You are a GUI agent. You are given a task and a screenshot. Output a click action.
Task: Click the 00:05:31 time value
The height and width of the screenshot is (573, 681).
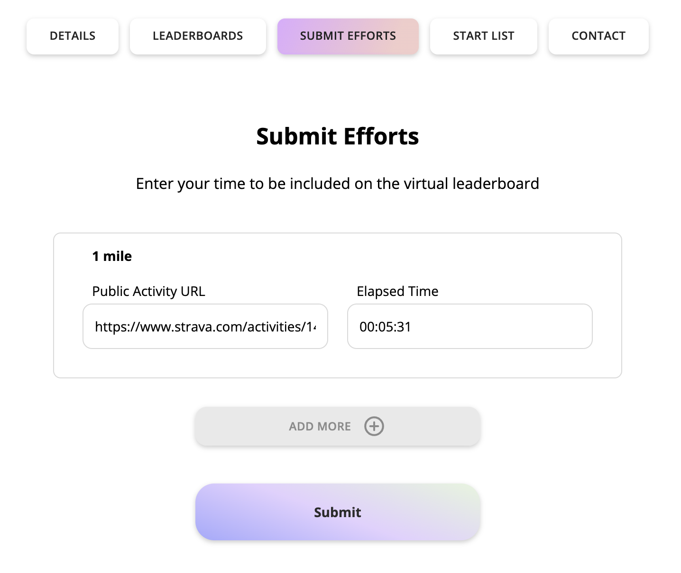click(385, 327)
